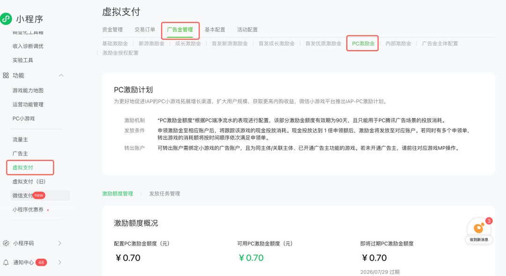506x276 pixels.
Task: Open 游戏能力地图 sidebar item
Action: [x=28, y=90]
